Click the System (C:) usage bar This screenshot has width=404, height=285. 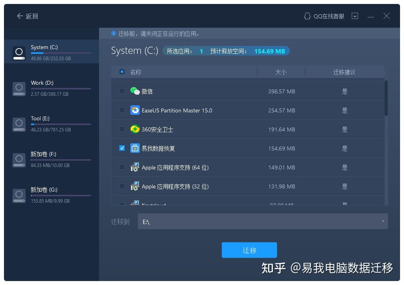coord(61,53)
